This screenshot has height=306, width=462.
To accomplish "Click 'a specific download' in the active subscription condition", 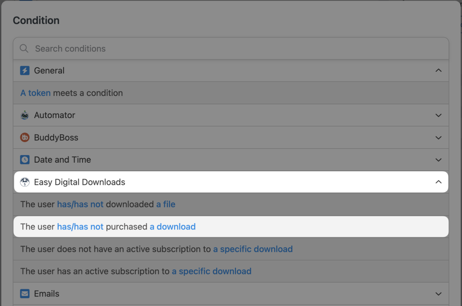I will click(212, 271).
